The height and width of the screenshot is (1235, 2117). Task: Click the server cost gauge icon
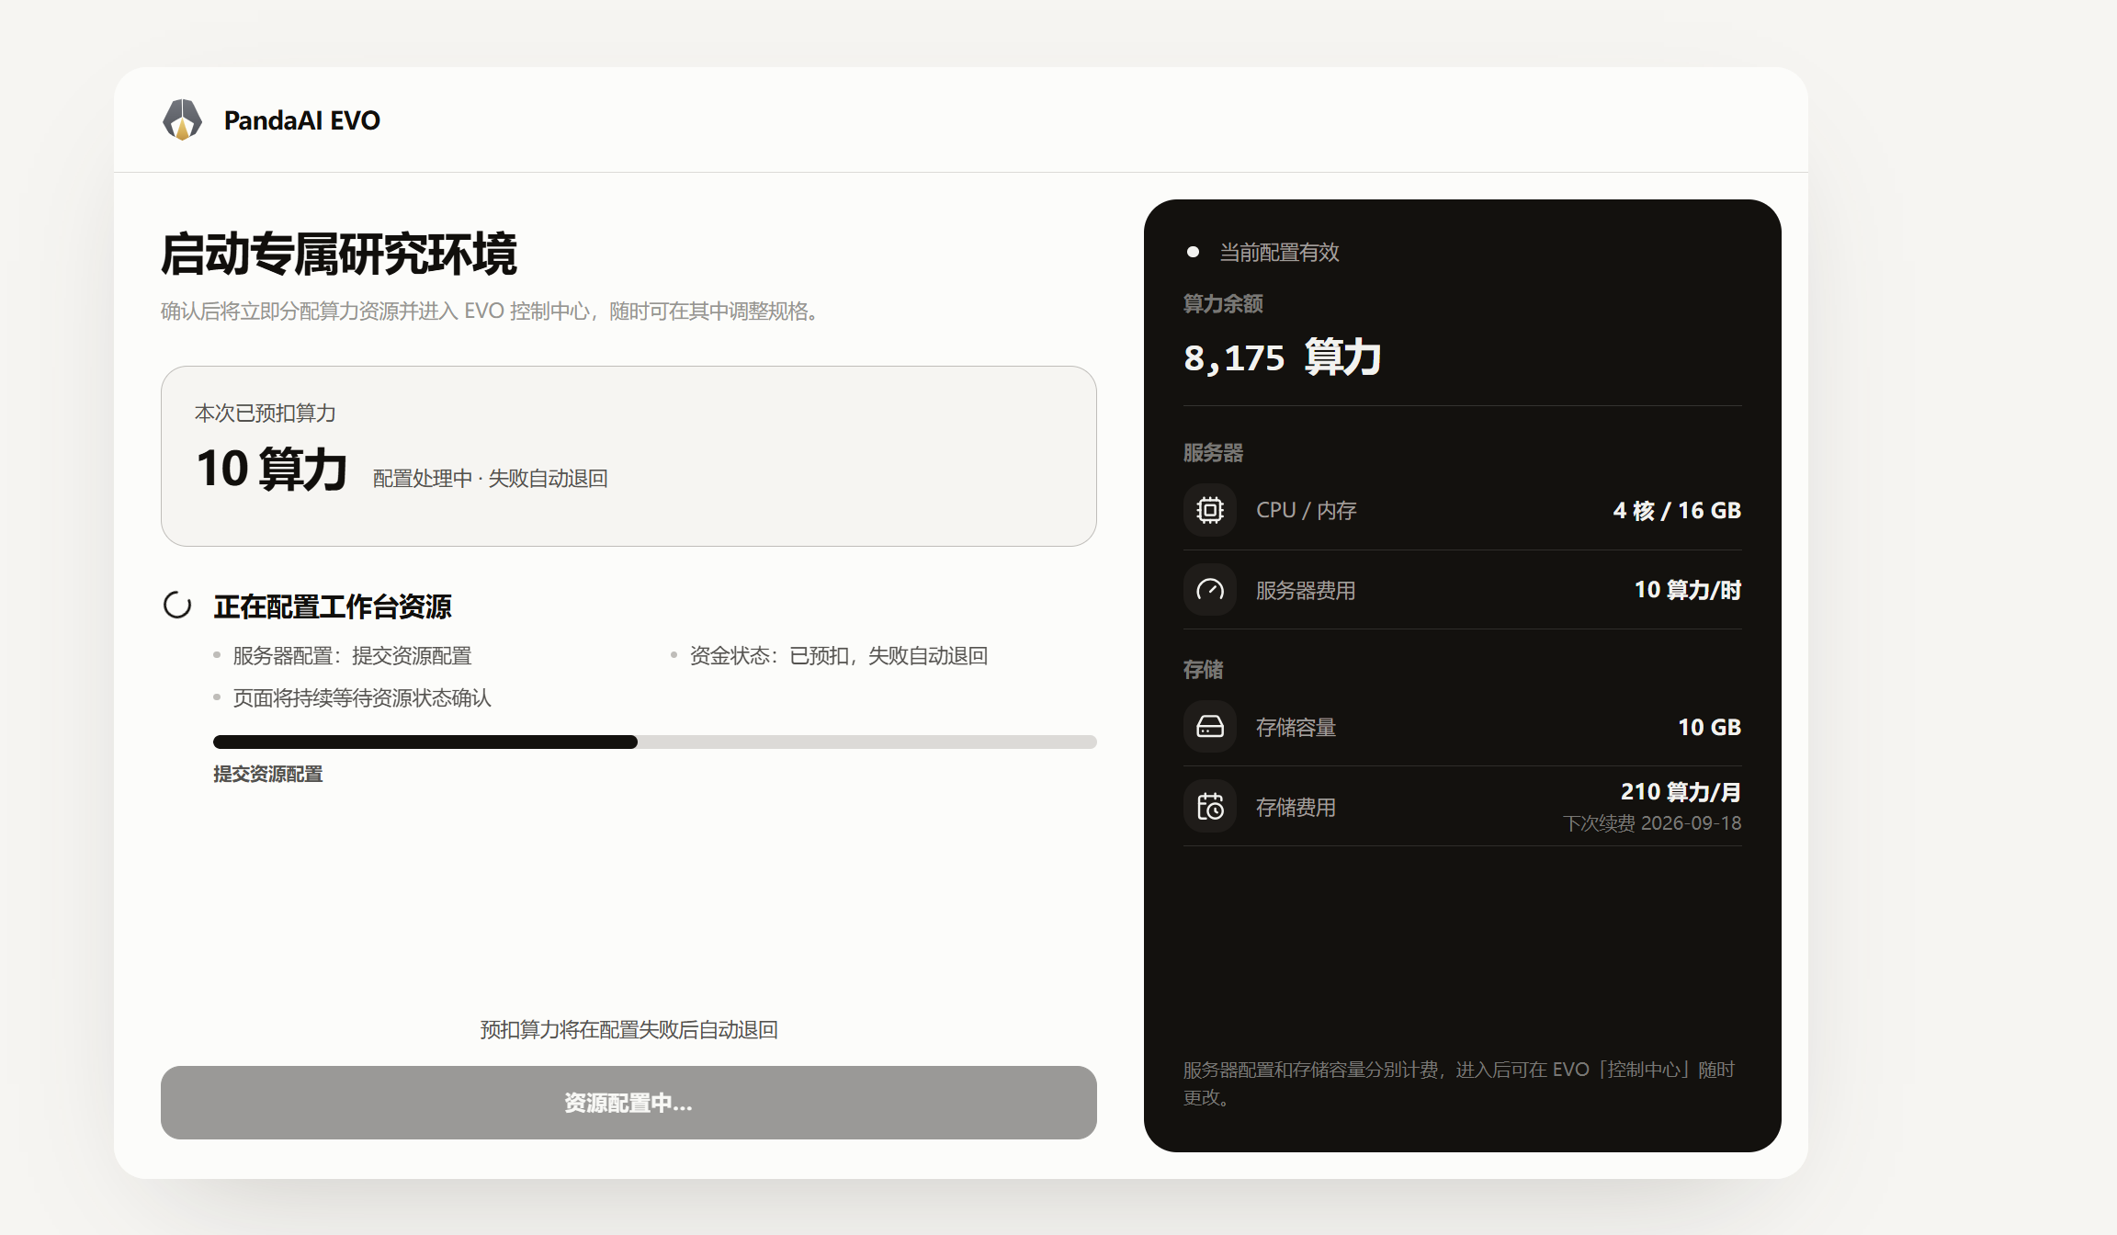(1210, 590)
